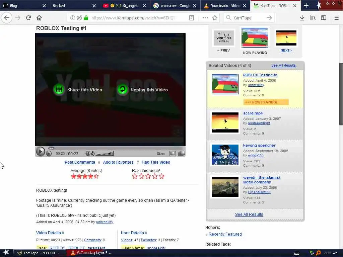Click the video seek bar handle

click(x=51, y=148)
